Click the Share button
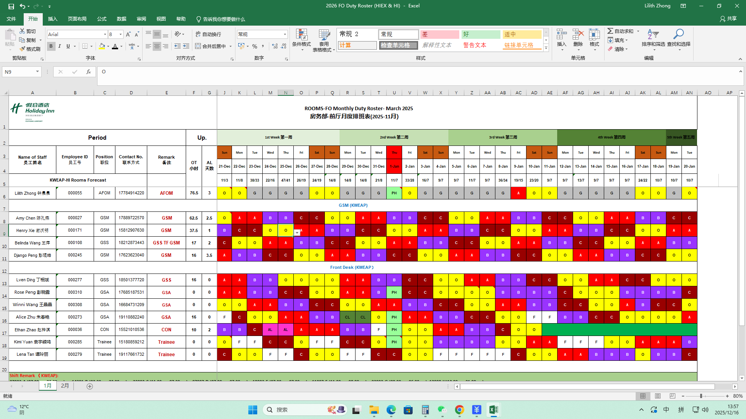 (728, 19)
